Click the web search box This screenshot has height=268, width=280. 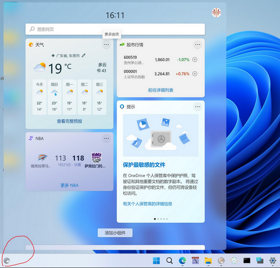pyautogui.click(x=115, y=29)
